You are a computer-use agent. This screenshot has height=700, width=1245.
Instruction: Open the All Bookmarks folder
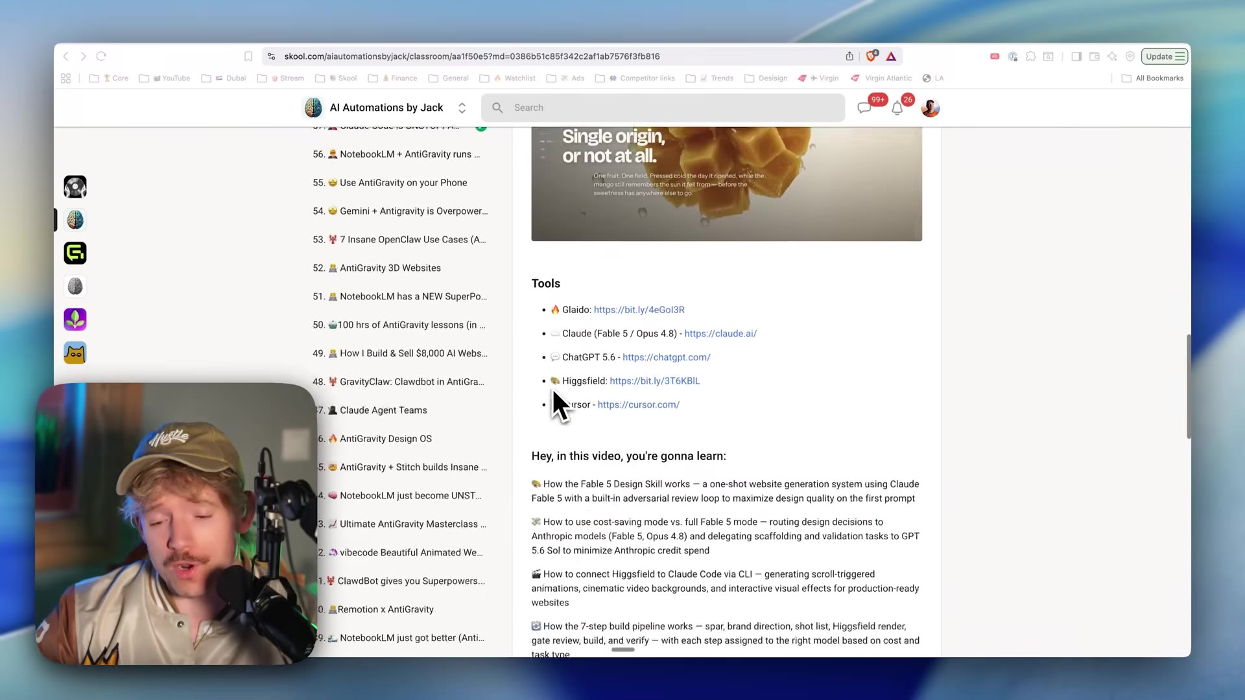(1152, 78)
